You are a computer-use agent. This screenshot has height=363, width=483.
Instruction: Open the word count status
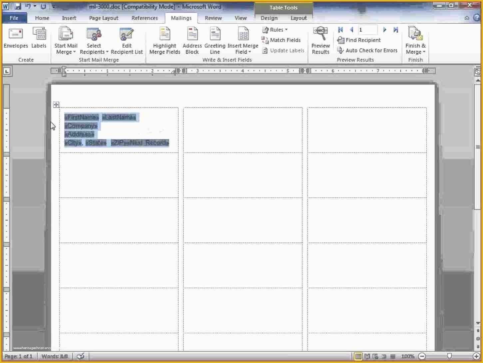pos(54,356)
